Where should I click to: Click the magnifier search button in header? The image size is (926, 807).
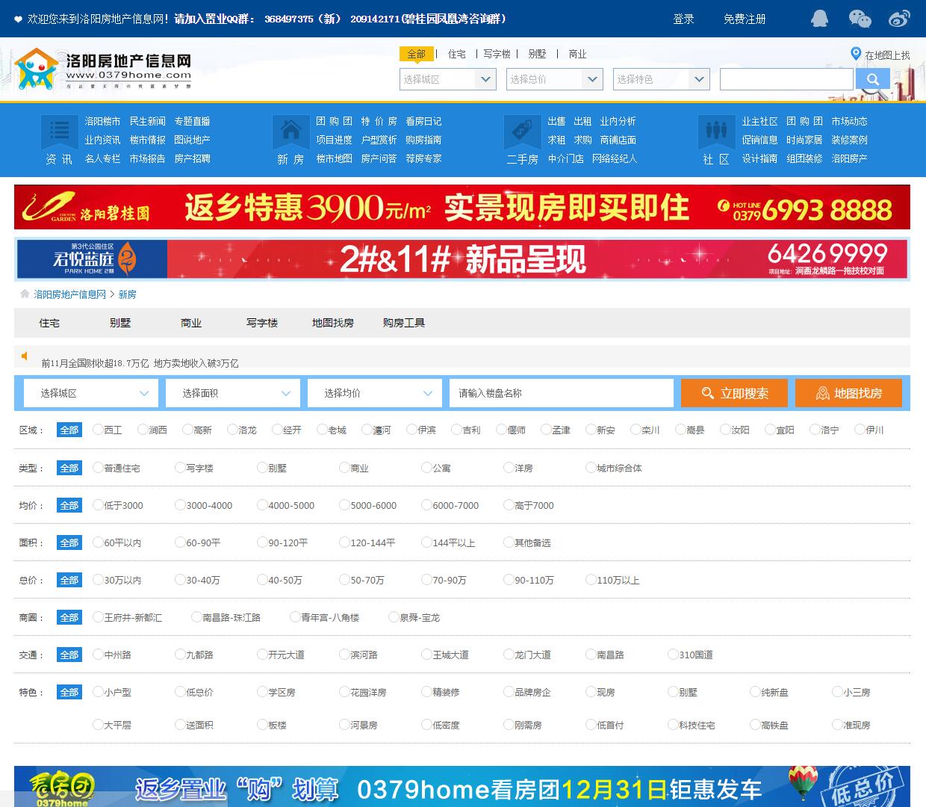[x=872, y=79]
